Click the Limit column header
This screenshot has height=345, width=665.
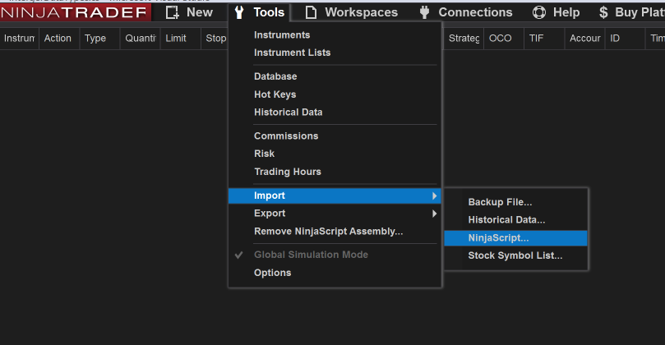click(180, 38)
